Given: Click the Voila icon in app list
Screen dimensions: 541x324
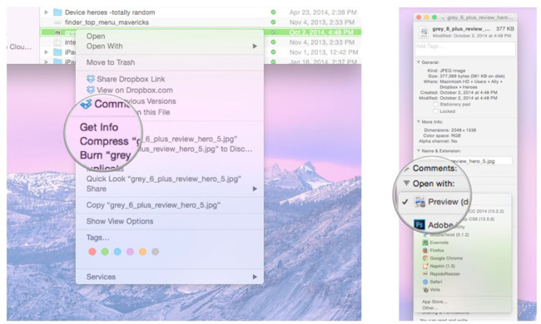Looking at the screenshot, I should 425,290.
